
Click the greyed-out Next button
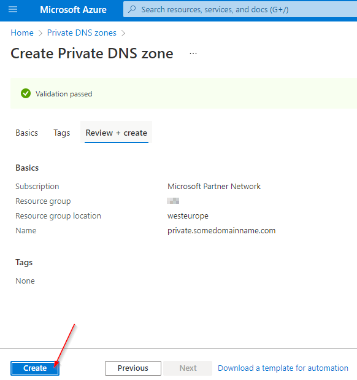pyautogui.click(x=188, y=368)
